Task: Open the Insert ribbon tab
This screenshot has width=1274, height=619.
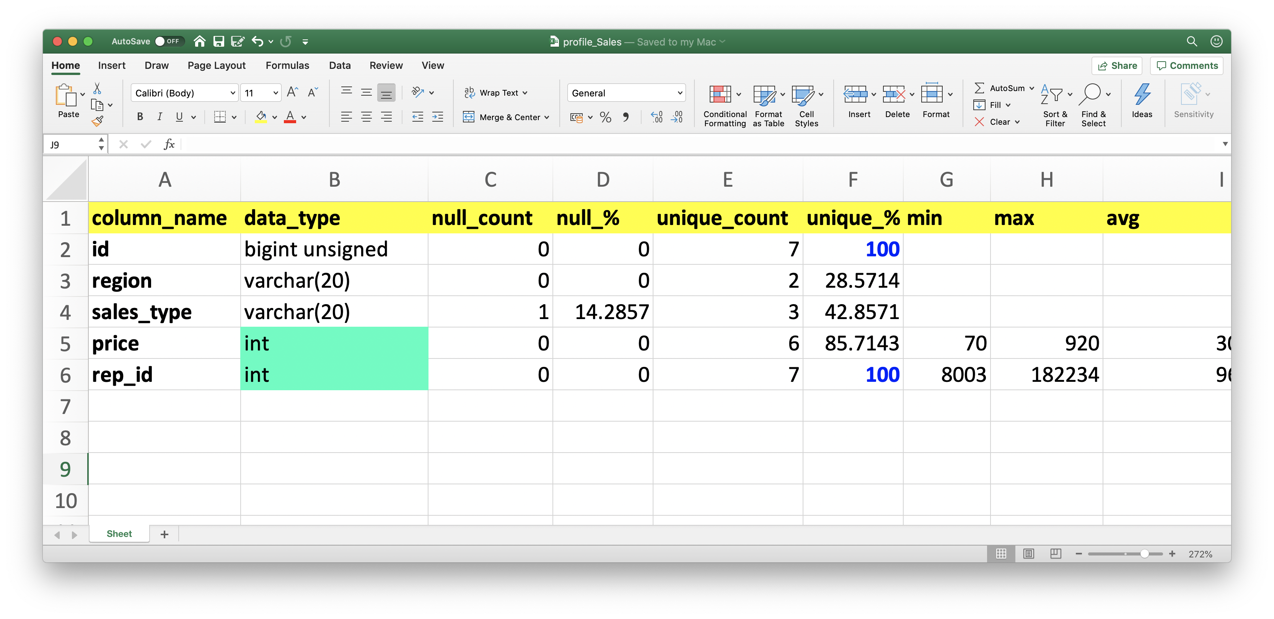Action: [x=111, y=65]
